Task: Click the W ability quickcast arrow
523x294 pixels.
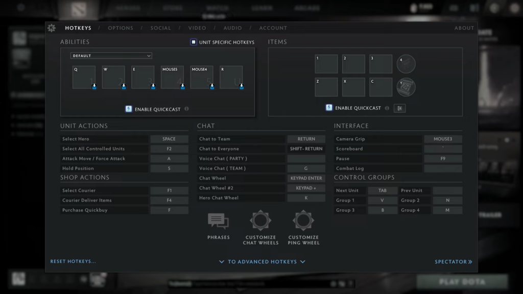Action: coord(124,86)
